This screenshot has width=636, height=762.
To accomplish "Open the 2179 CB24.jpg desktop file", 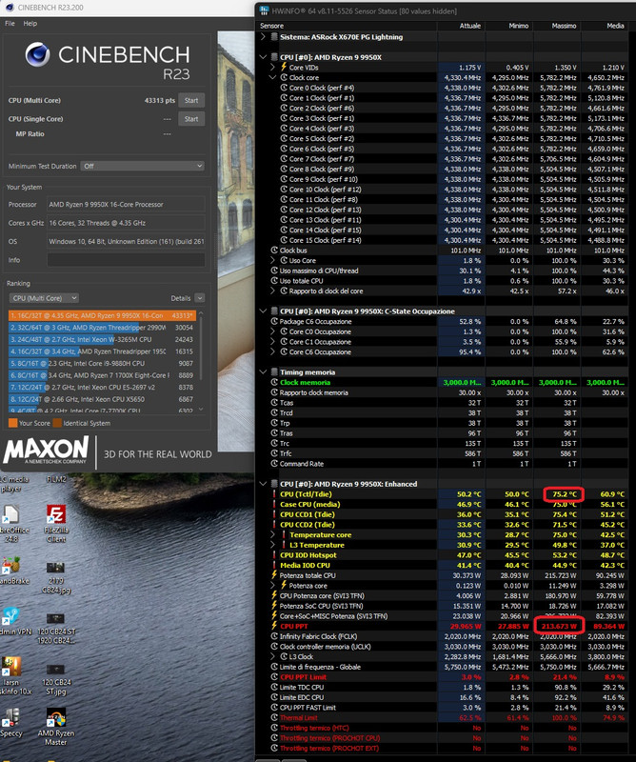I will (x=55, y=577).
